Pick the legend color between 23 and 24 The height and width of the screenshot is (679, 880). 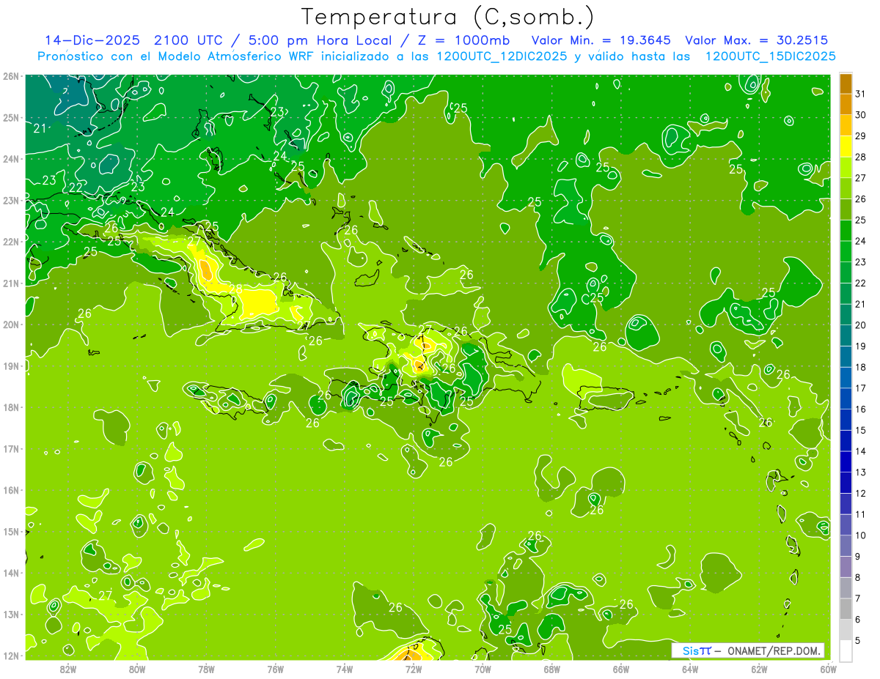tap(846, 252)
